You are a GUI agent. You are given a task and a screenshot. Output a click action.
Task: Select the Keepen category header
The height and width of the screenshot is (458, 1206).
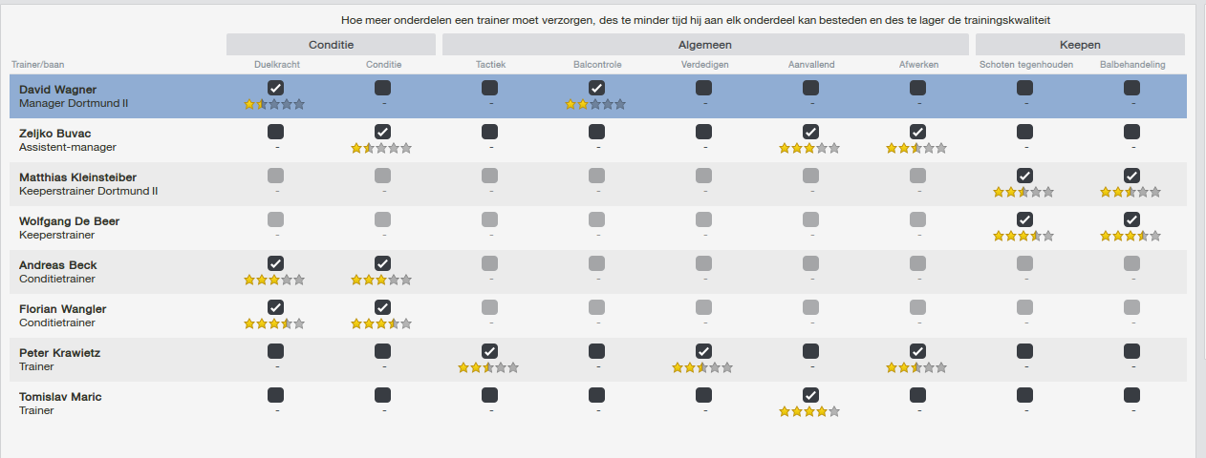1080,45
